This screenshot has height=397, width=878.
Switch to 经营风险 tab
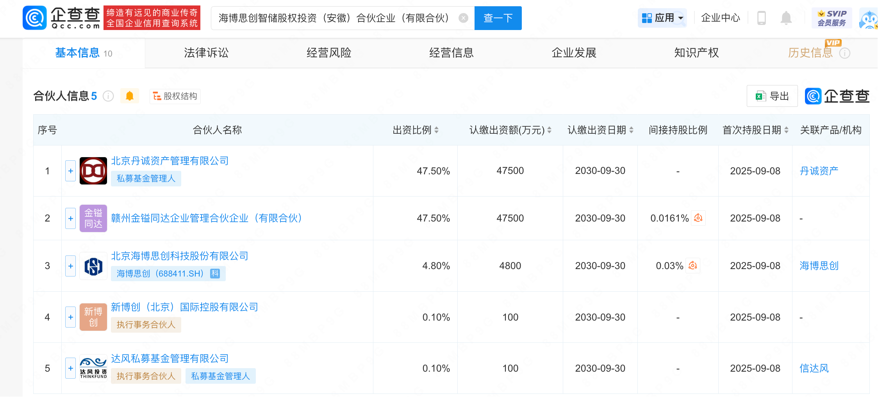[329, 53]
